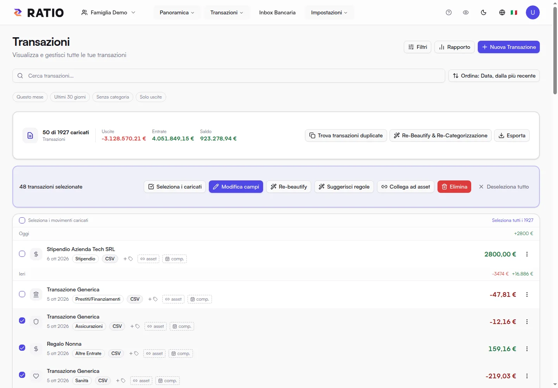Open three-dot menu for -12,16 € transaction

click(x=527, y=322)
